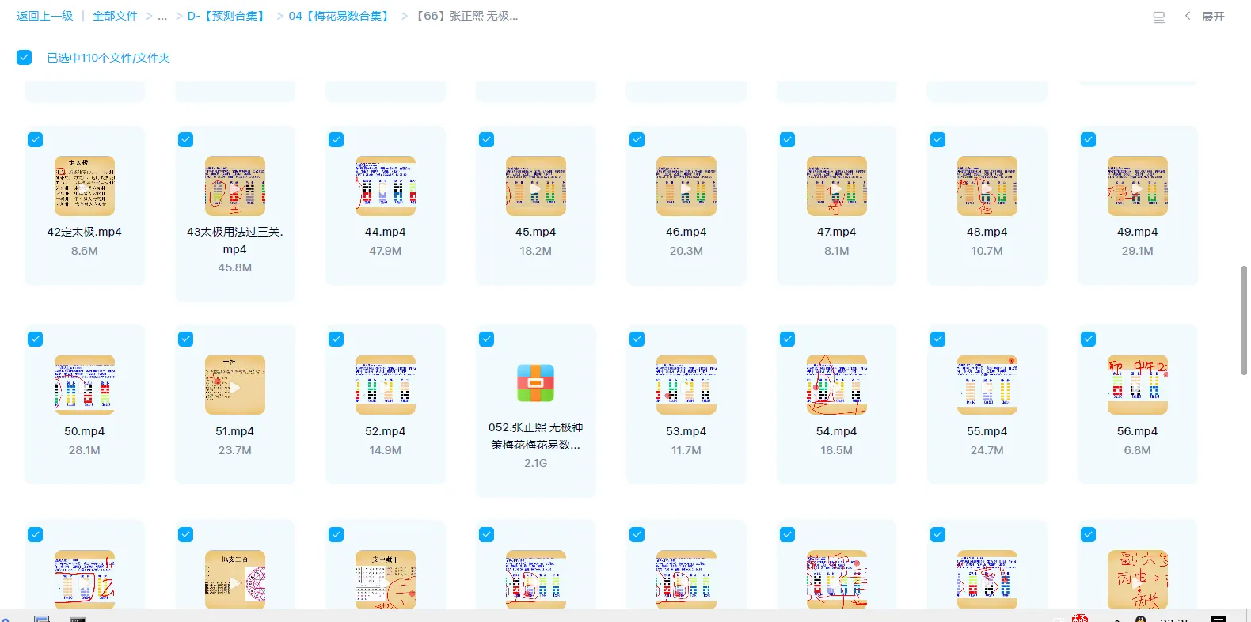1251x622 pixels.
Task: Click the 已选中110个文件/文件夹 selection text
Action: tap(108, 58)
